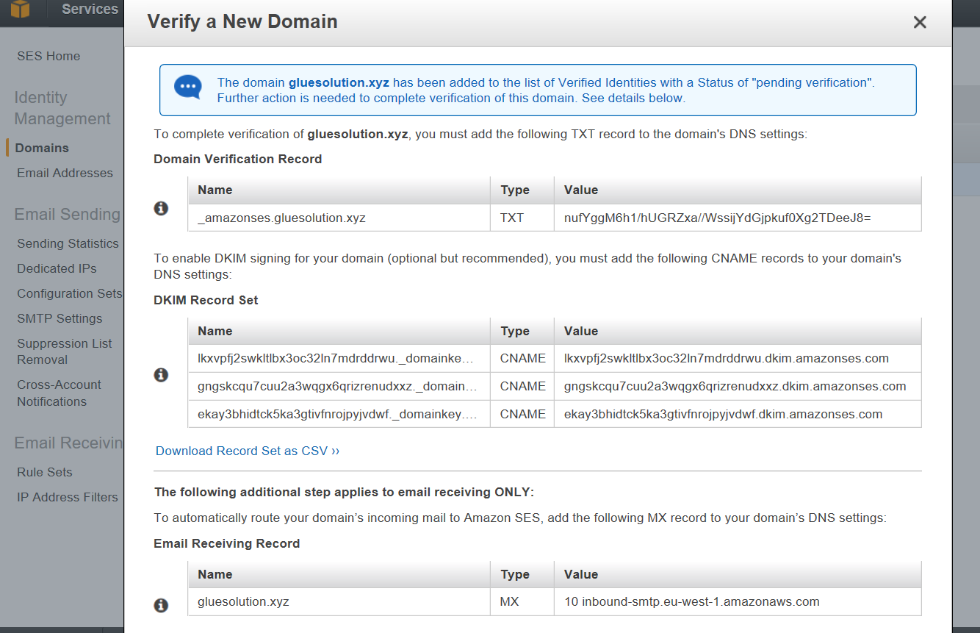Select the CNAME type cell in the gngskcqu row

coord(522,386)
